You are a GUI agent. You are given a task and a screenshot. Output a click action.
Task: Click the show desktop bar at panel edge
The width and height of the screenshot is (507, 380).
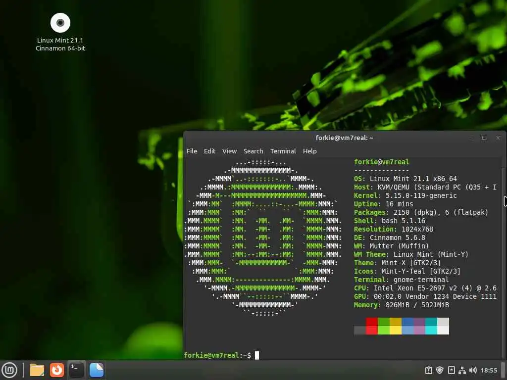(503, 370)
